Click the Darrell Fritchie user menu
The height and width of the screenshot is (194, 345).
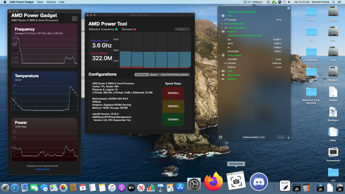point(321,2)
